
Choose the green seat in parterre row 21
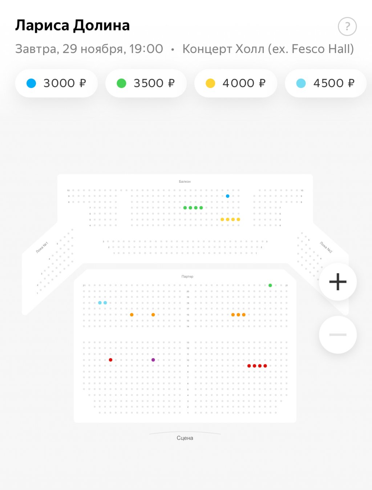click(x=270, y=286)
